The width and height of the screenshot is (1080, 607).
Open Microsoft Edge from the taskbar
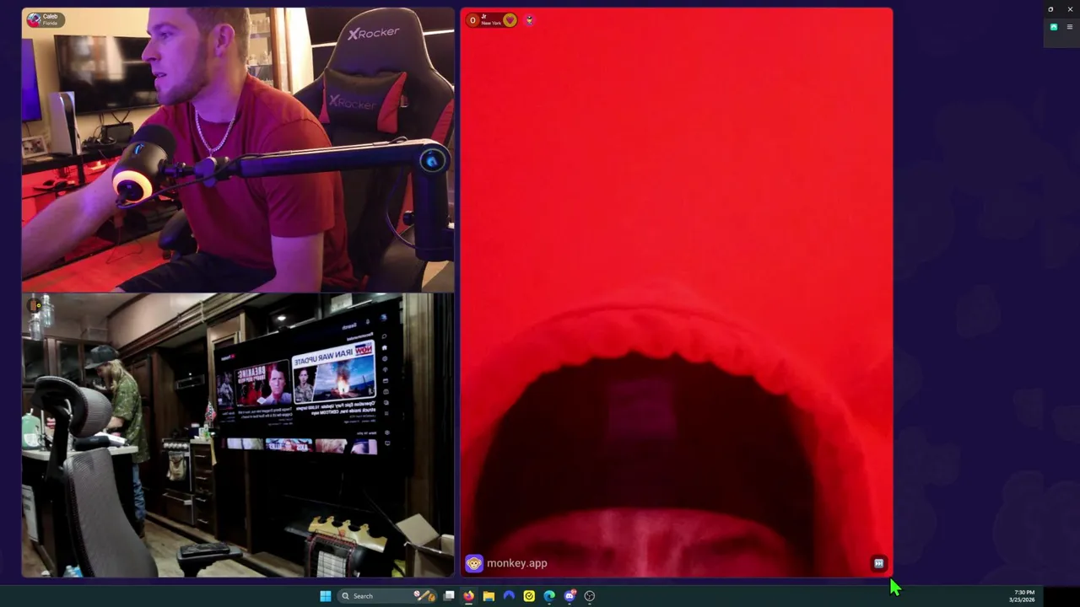(x=549, y=596)
